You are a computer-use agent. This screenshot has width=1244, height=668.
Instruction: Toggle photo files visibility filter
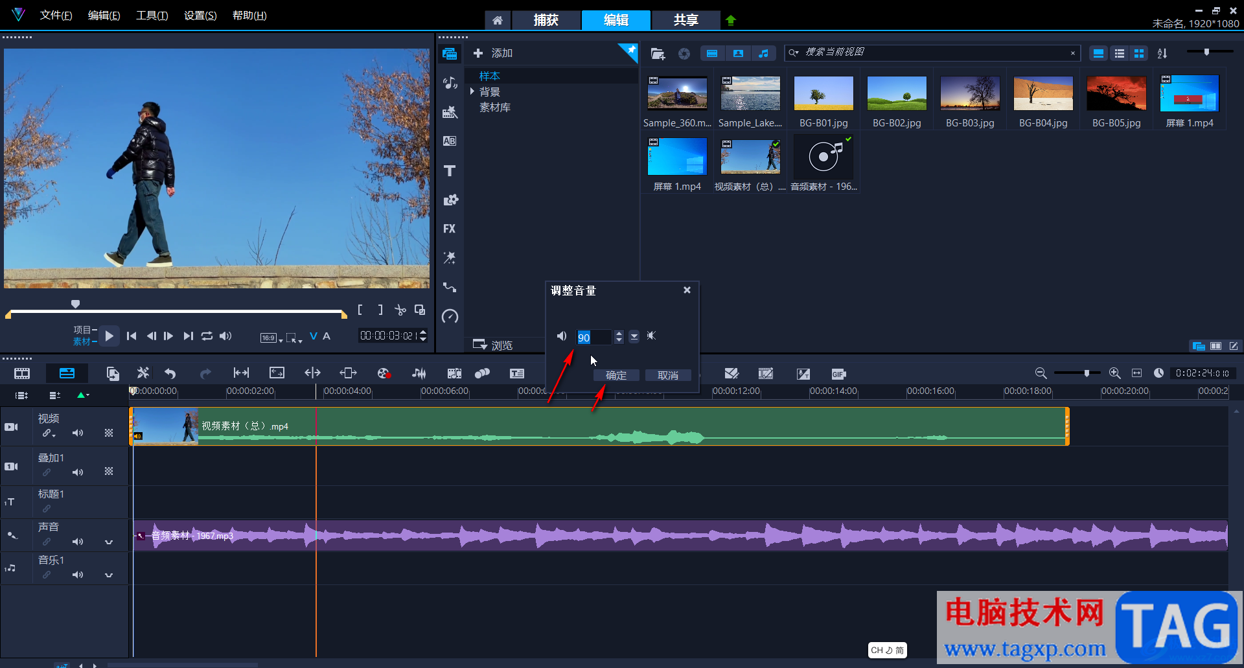(x=738, y=54)
